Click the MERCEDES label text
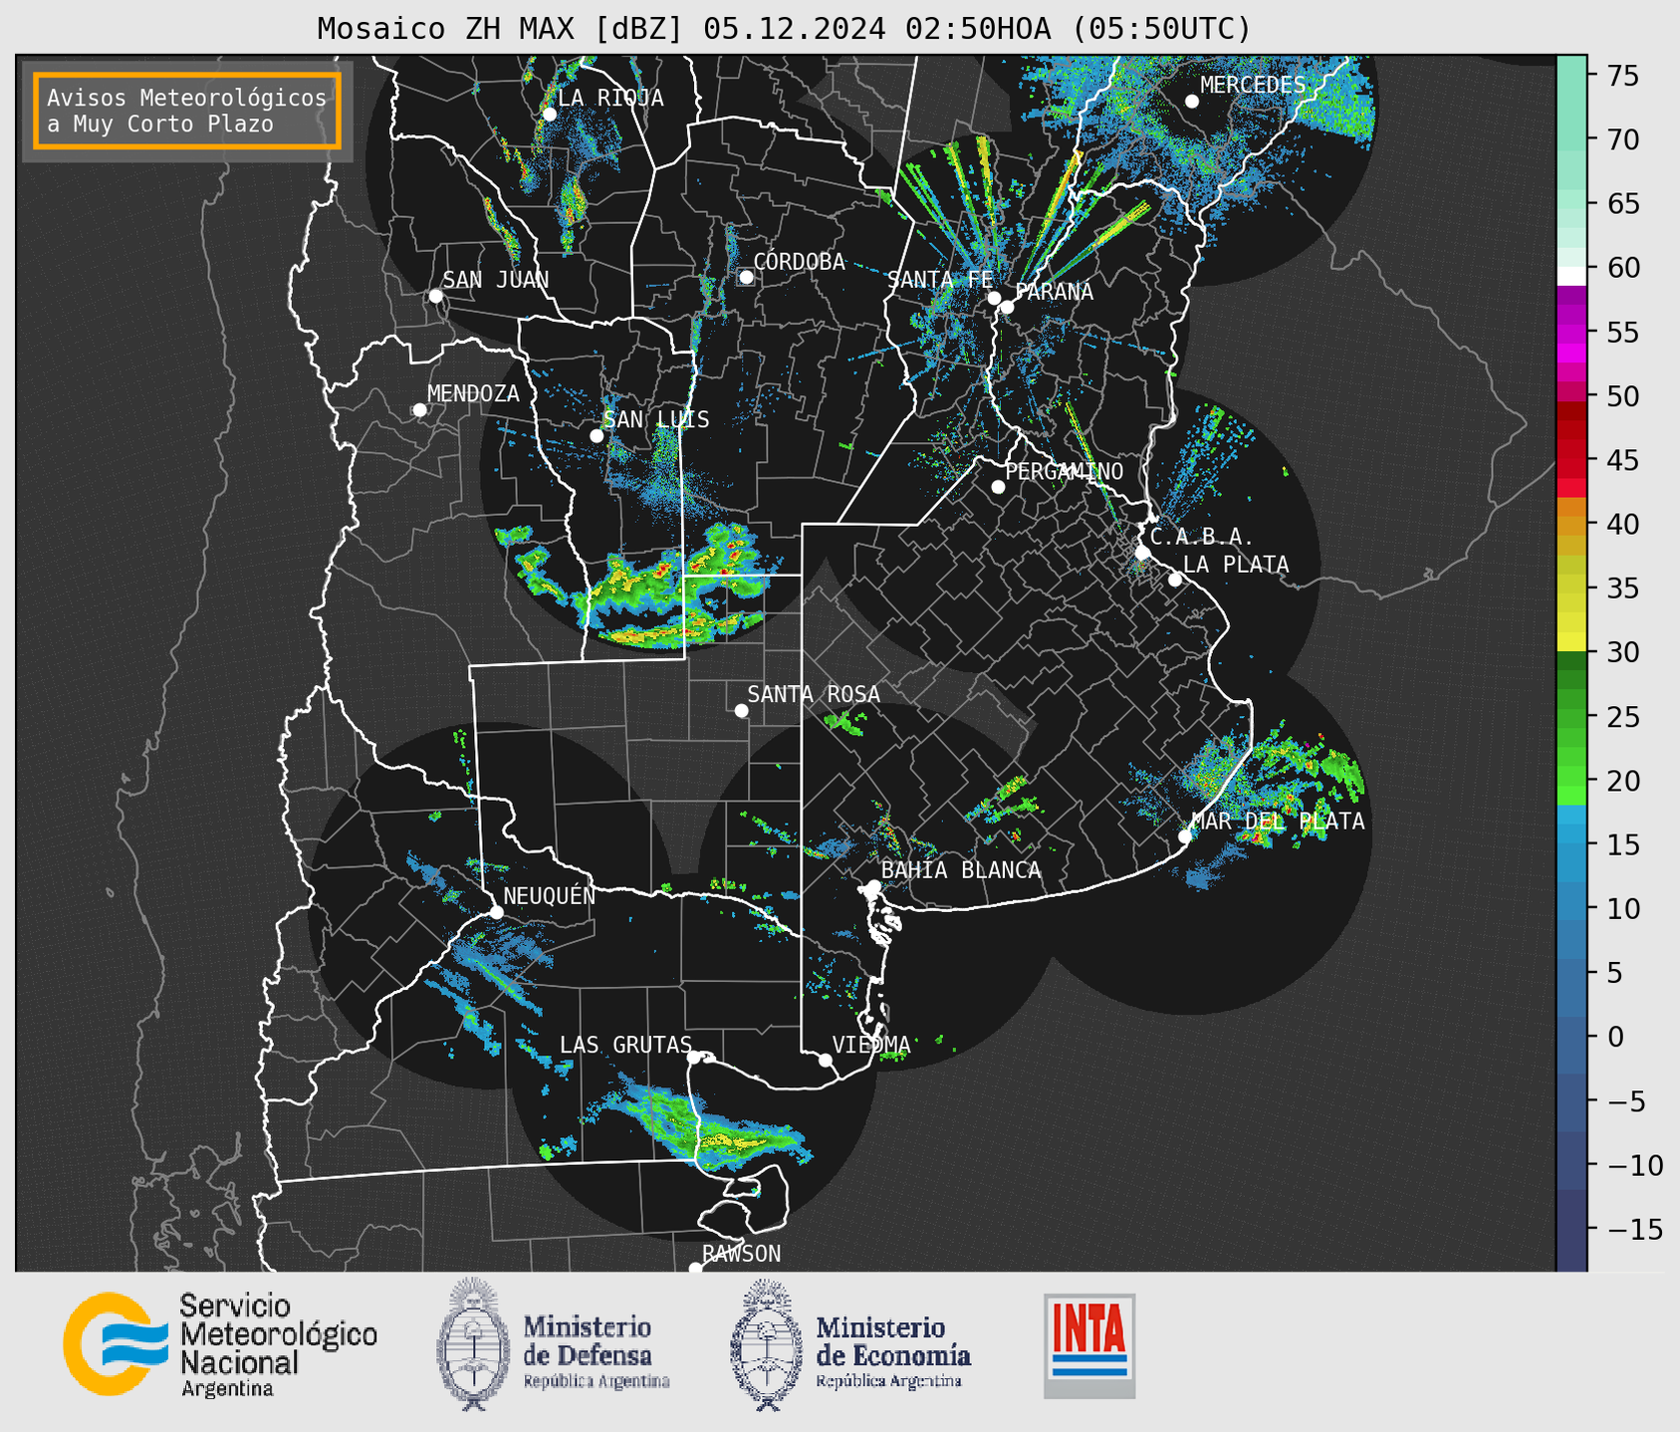This screenshot has height=1432, width=1680. 1252,85
